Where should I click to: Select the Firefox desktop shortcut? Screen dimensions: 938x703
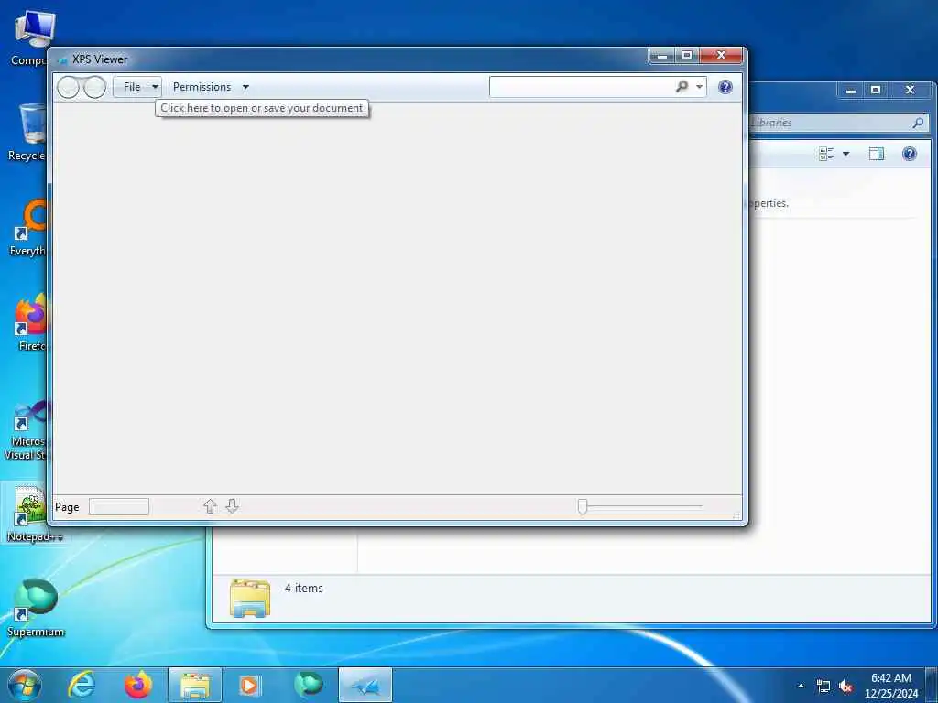click(31, 323)
